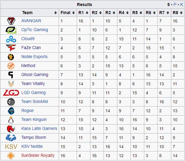Open the Ghost Gaming team page link

(35, 75)
